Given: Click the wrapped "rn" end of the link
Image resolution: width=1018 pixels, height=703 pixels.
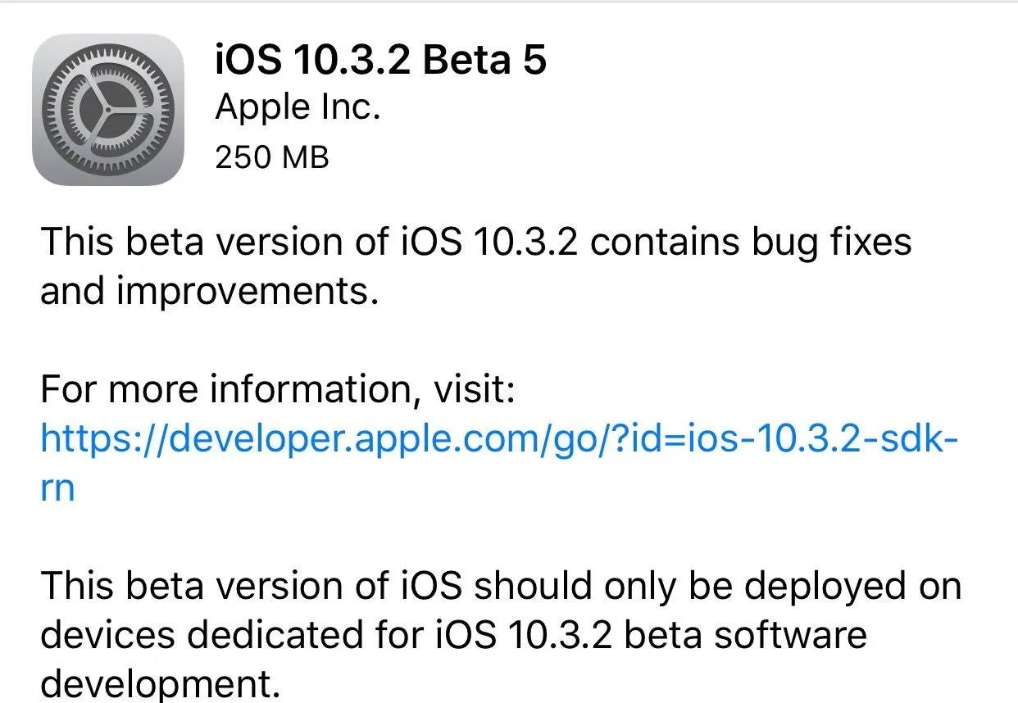Looking at the screenshot, I should coord(57,488).
